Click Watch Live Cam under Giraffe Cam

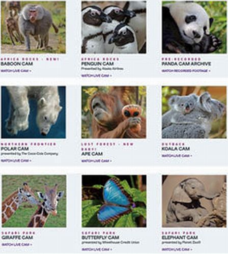[x=17, y=244]
